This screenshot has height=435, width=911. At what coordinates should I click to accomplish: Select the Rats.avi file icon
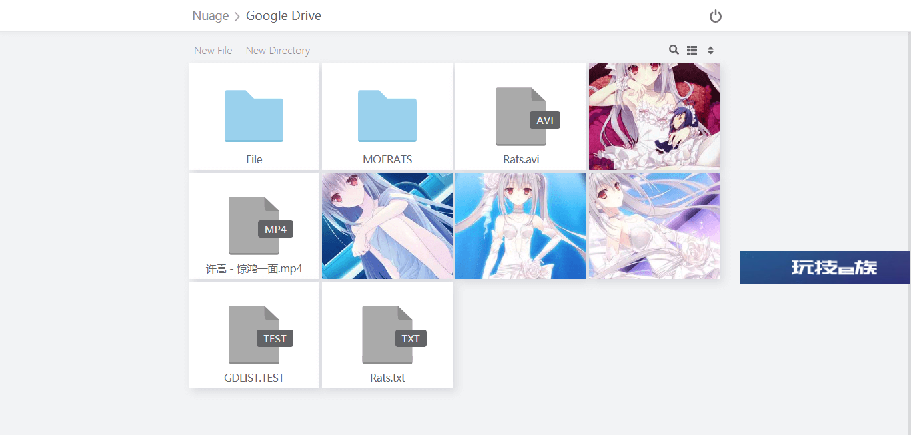[521, 117]
